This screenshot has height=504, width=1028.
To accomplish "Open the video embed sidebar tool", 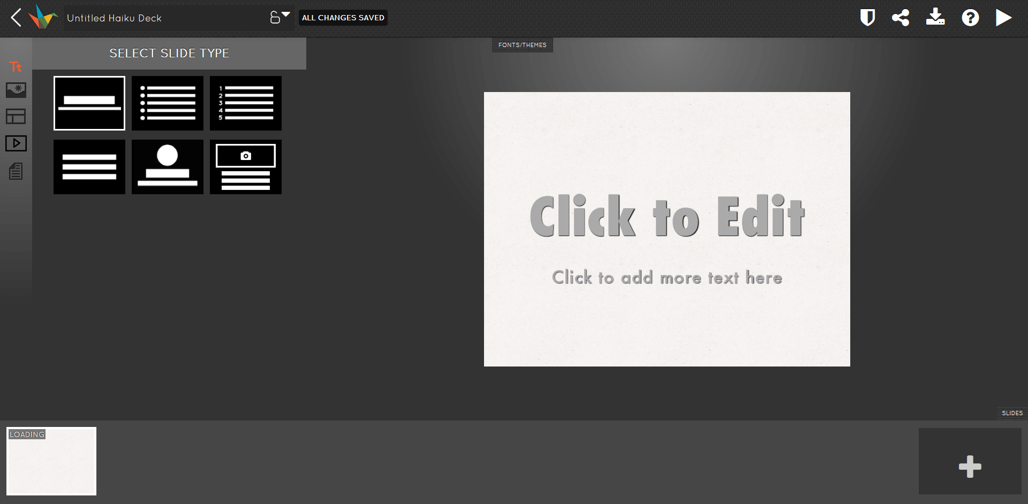I will [x=16, y=143].
